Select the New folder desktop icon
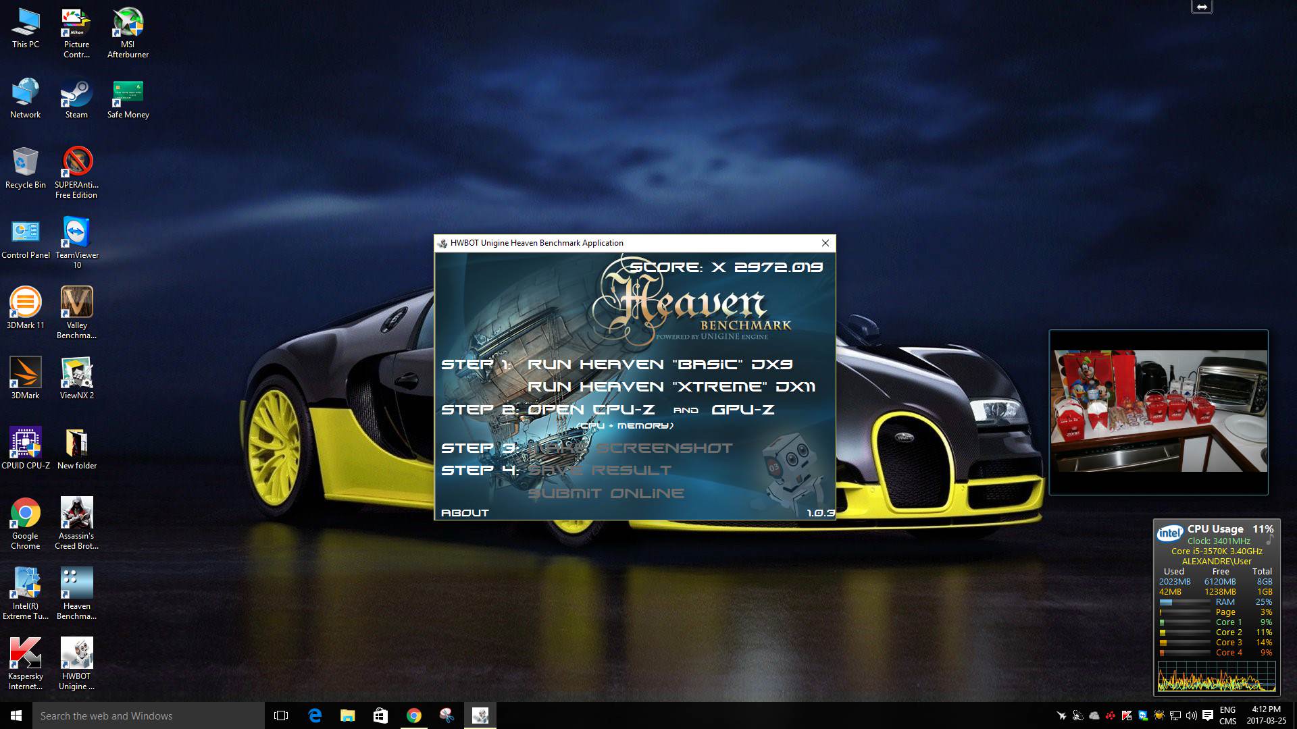The image size is (1297, 729). [76, 450]
